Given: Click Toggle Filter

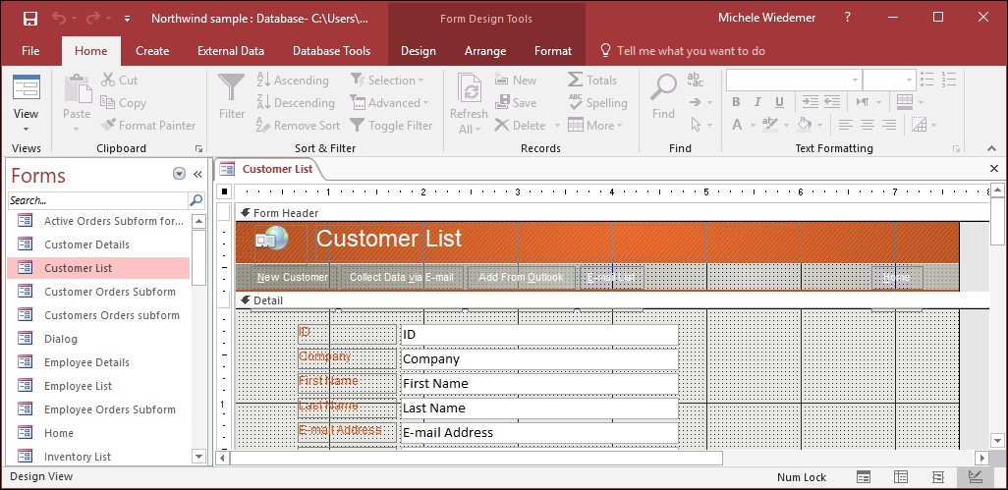Looking at the screenshot, I should point(391,126).
